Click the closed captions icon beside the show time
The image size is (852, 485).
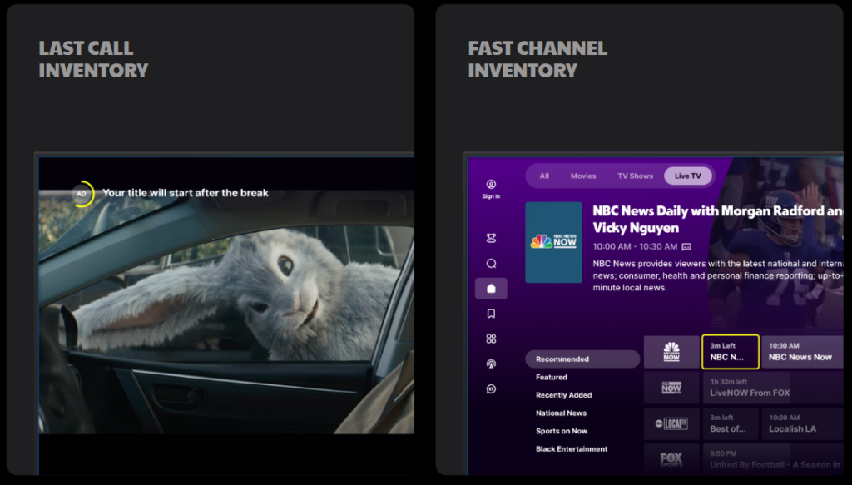686,247
